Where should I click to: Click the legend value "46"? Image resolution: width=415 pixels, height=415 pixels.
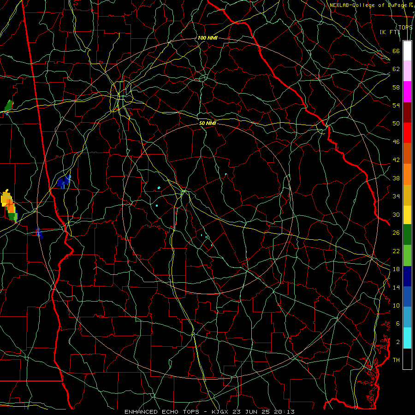point(396,142)
